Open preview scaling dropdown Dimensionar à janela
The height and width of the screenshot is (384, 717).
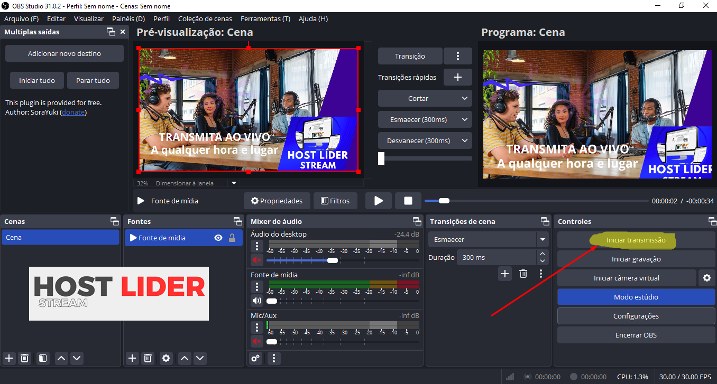coord(234,183)
